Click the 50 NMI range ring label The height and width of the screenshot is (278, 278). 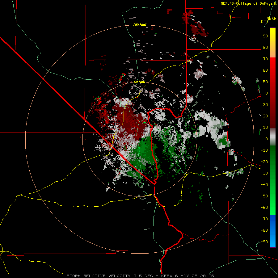click(140, 82)
